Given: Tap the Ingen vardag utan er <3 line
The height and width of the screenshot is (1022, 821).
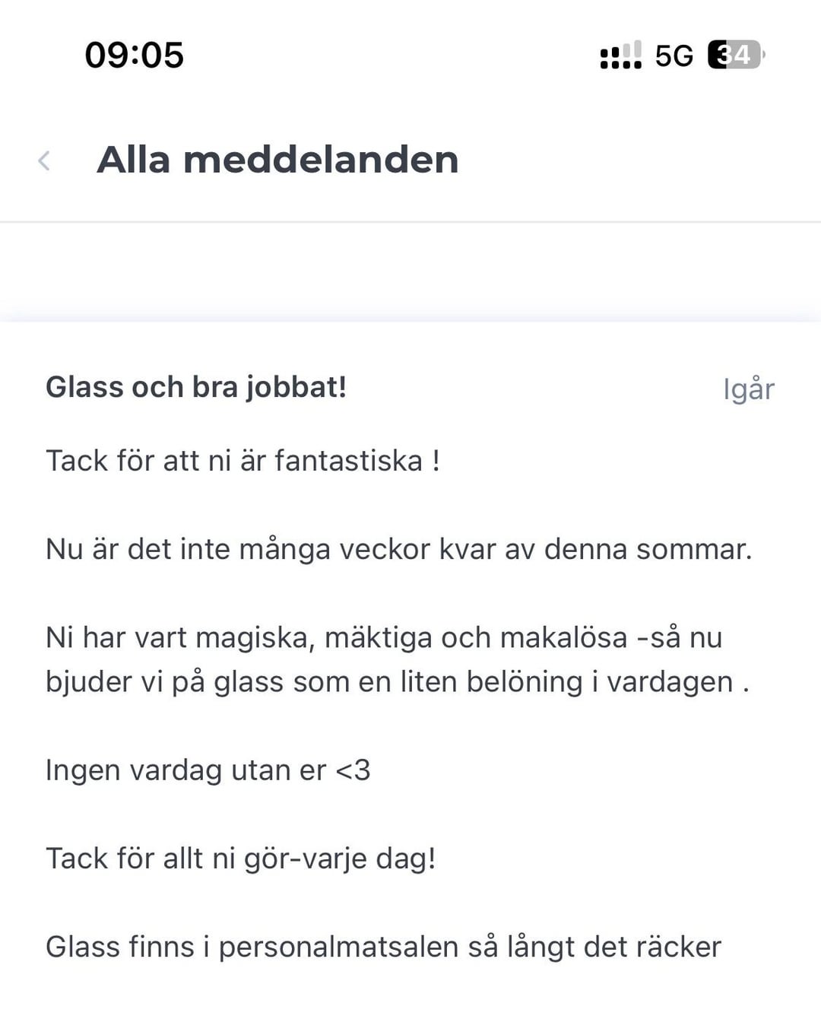Looking at the screenshot, I should tap(208, 770).
